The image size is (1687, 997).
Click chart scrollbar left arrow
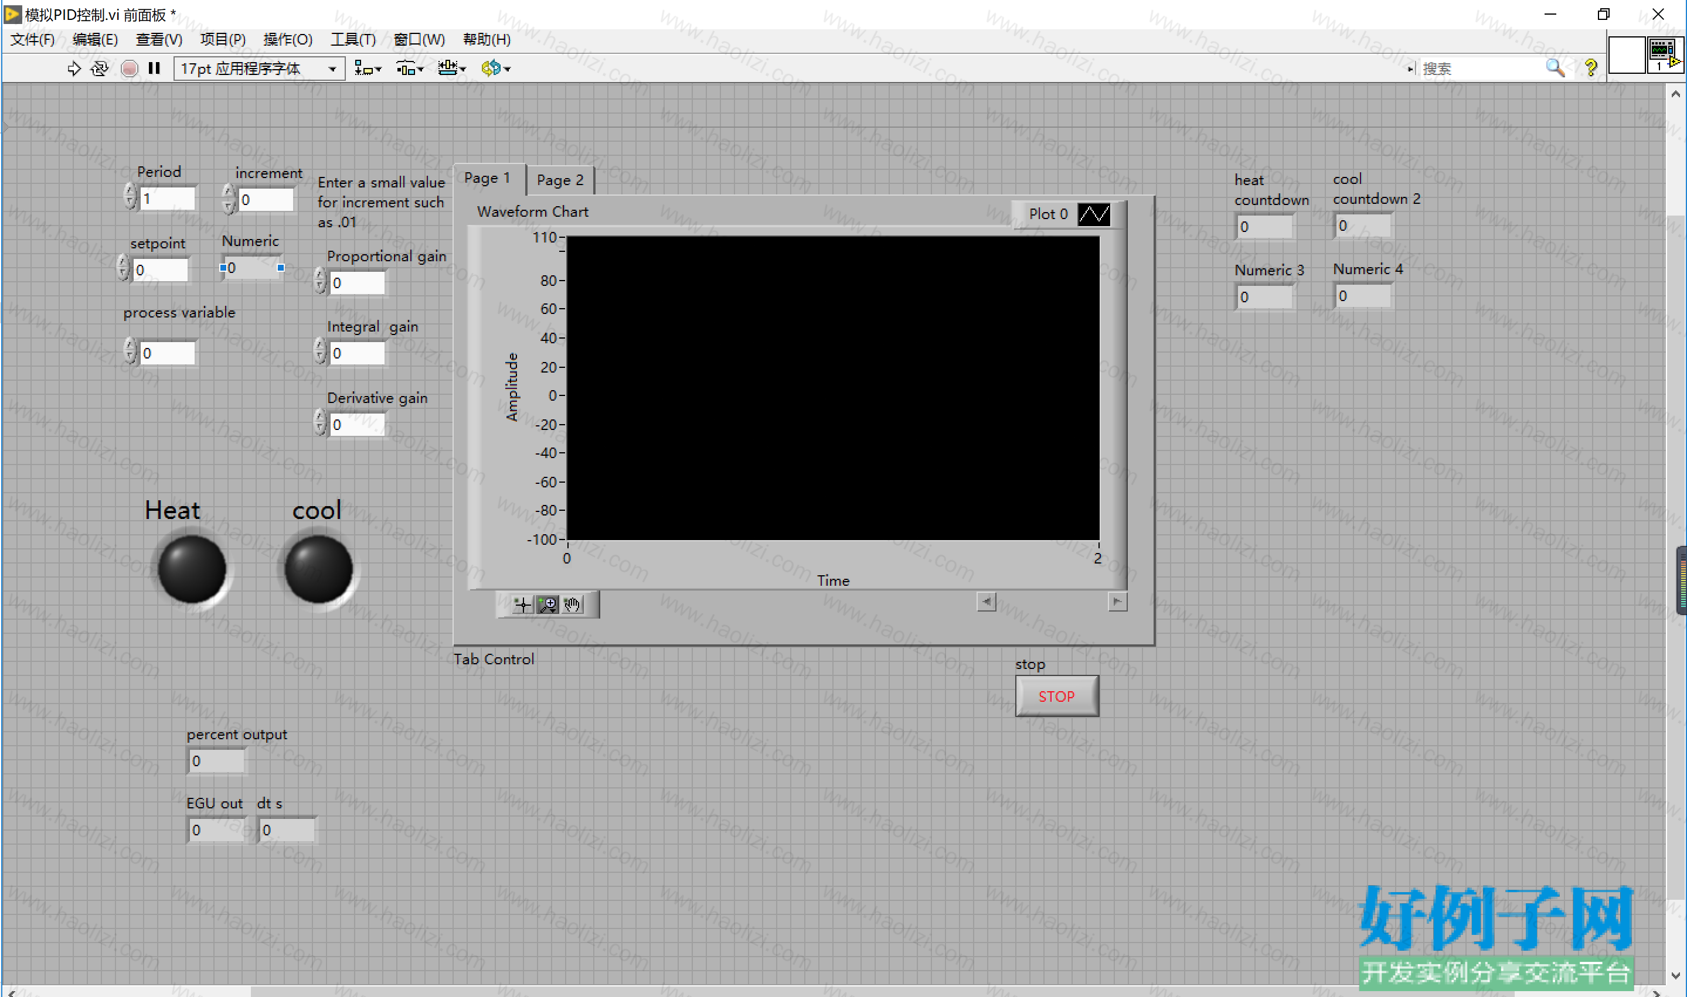986,601
